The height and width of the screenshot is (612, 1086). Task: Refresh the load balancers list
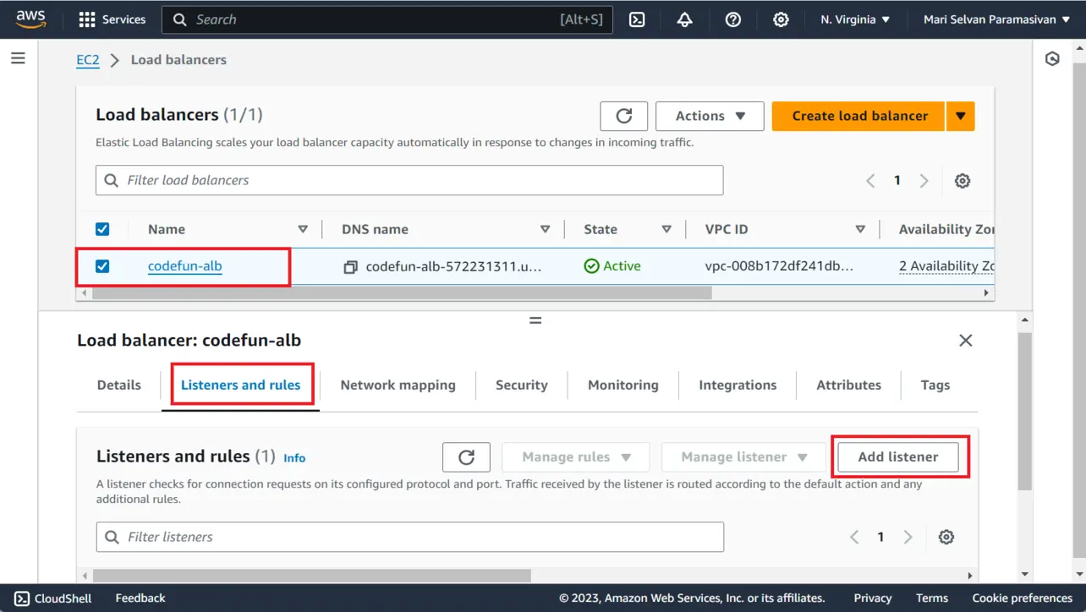(x=624, y=116)
